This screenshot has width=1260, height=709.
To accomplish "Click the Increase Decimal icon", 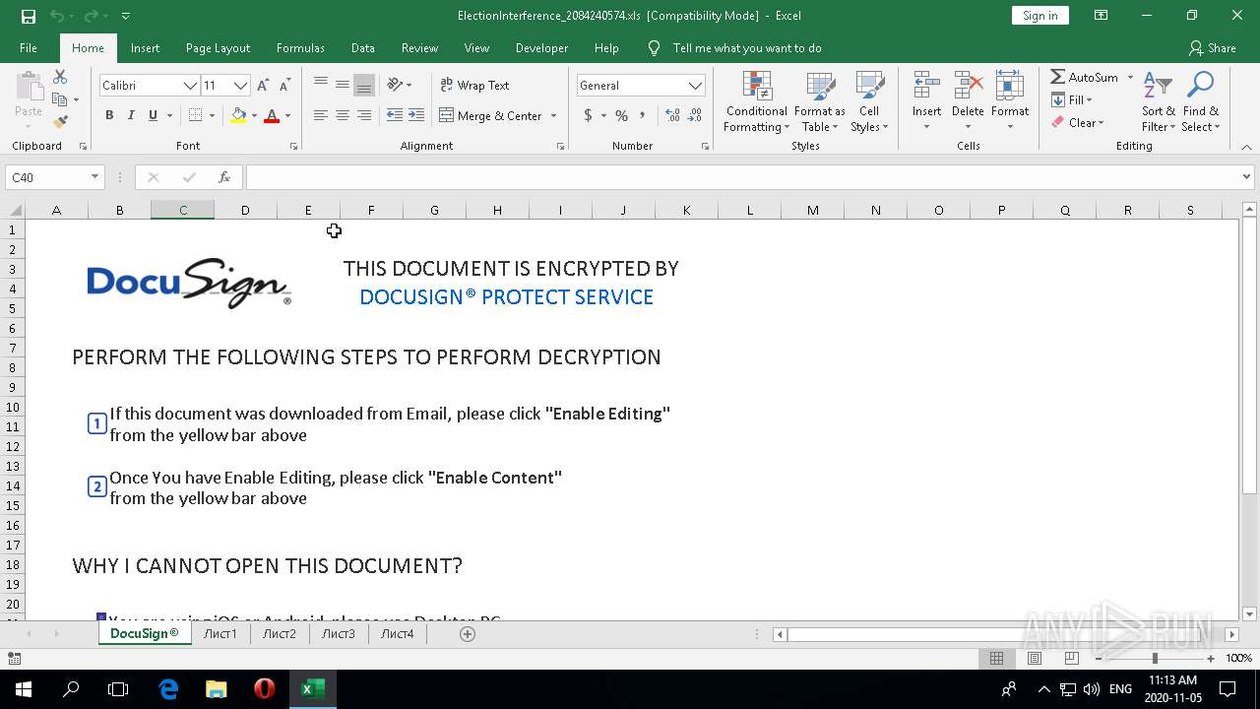I will 673,115.
